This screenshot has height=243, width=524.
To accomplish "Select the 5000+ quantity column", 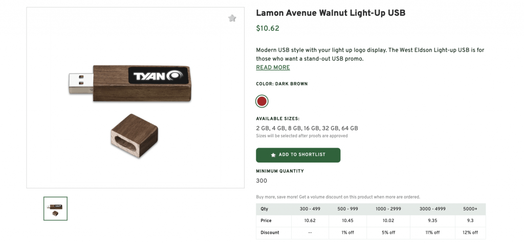I will click(470, 209).
